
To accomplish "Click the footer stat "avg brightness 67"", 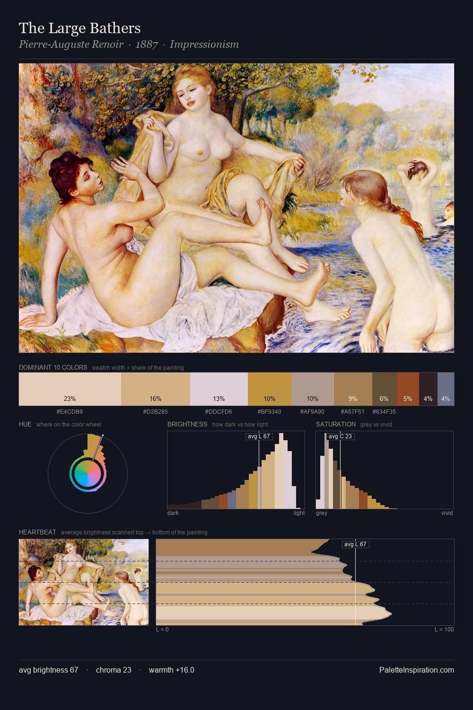I will (49, 670).
